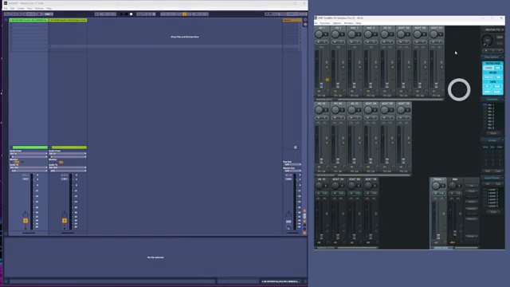The width and height of the screenshot is (510, 287).
Task: Open settings wrench on input AS 1/2
Action: pyautogui.click(x=393, y=74)
